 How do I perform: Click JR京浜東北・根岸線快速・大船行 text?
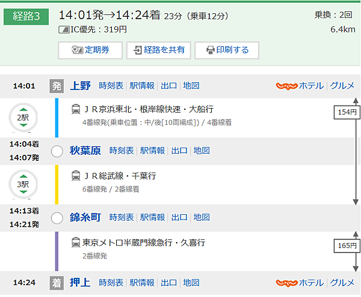(149, 109)
